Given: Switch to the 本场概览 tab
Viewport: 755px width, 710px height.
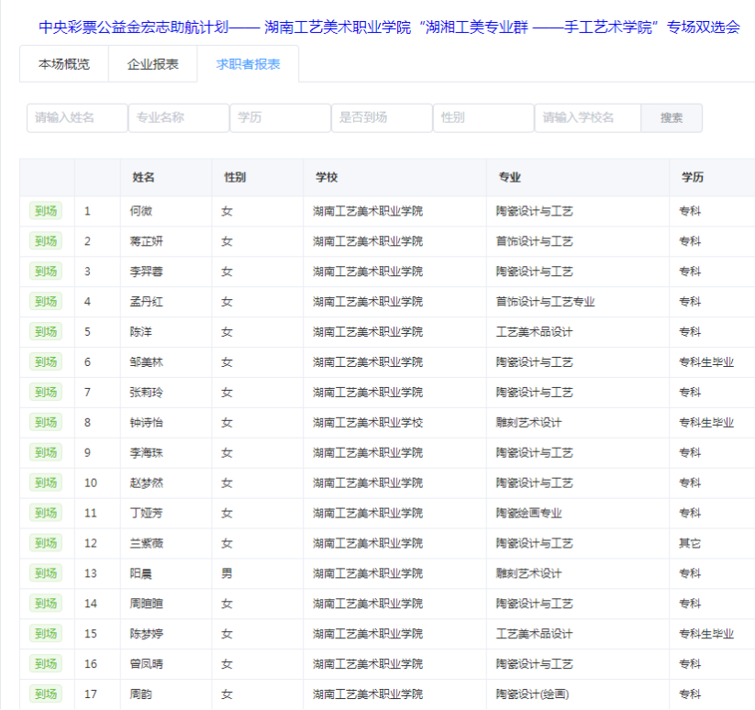Looking at the screenshot, I should point(64,64).
